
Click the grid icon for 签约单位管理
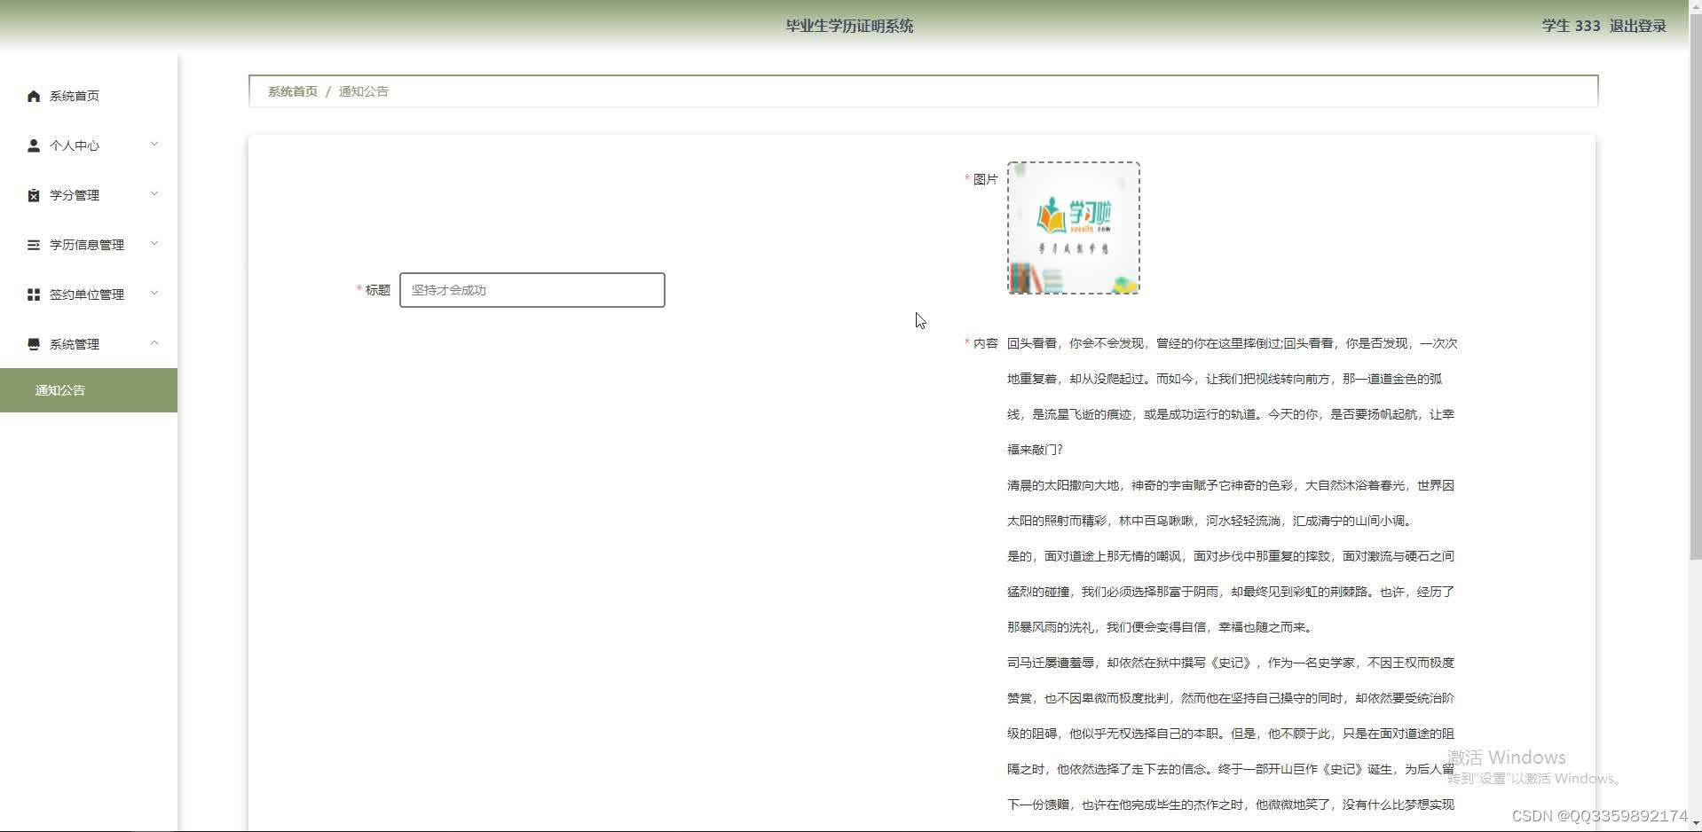[x=34, y=294]
